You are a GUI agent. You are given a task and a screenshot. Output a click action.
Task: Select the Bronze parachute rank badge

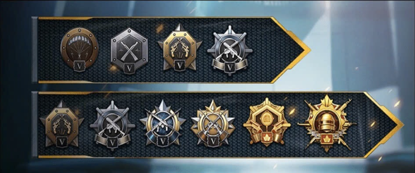pyautogui.click(x=79, y=50)
